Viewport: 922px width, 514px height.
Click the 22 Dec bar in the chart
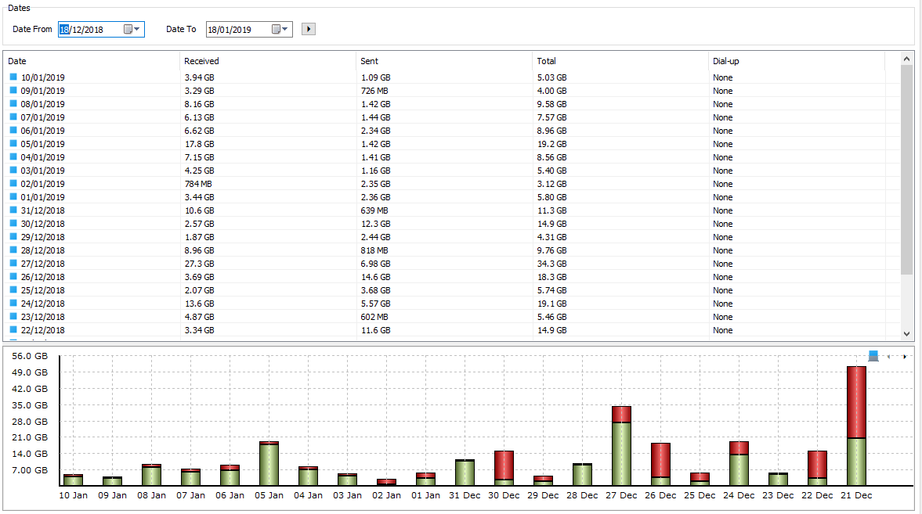[817, 468]
